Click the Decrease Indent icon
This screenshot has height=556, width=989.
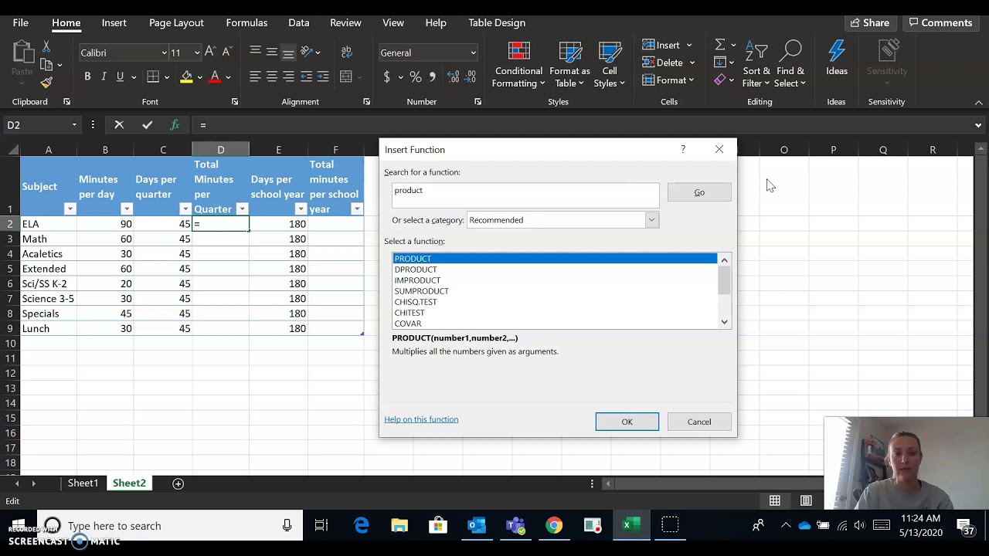pos(307,76)
